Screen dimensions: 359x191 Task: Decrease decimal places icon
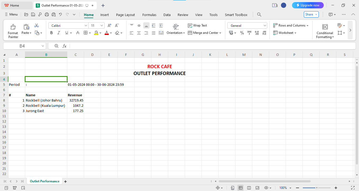[x=264, y=33]
